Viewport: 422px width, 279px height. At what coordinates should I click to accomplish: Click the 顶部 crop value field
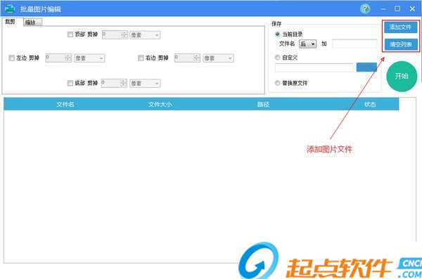[x=111, y=34]
